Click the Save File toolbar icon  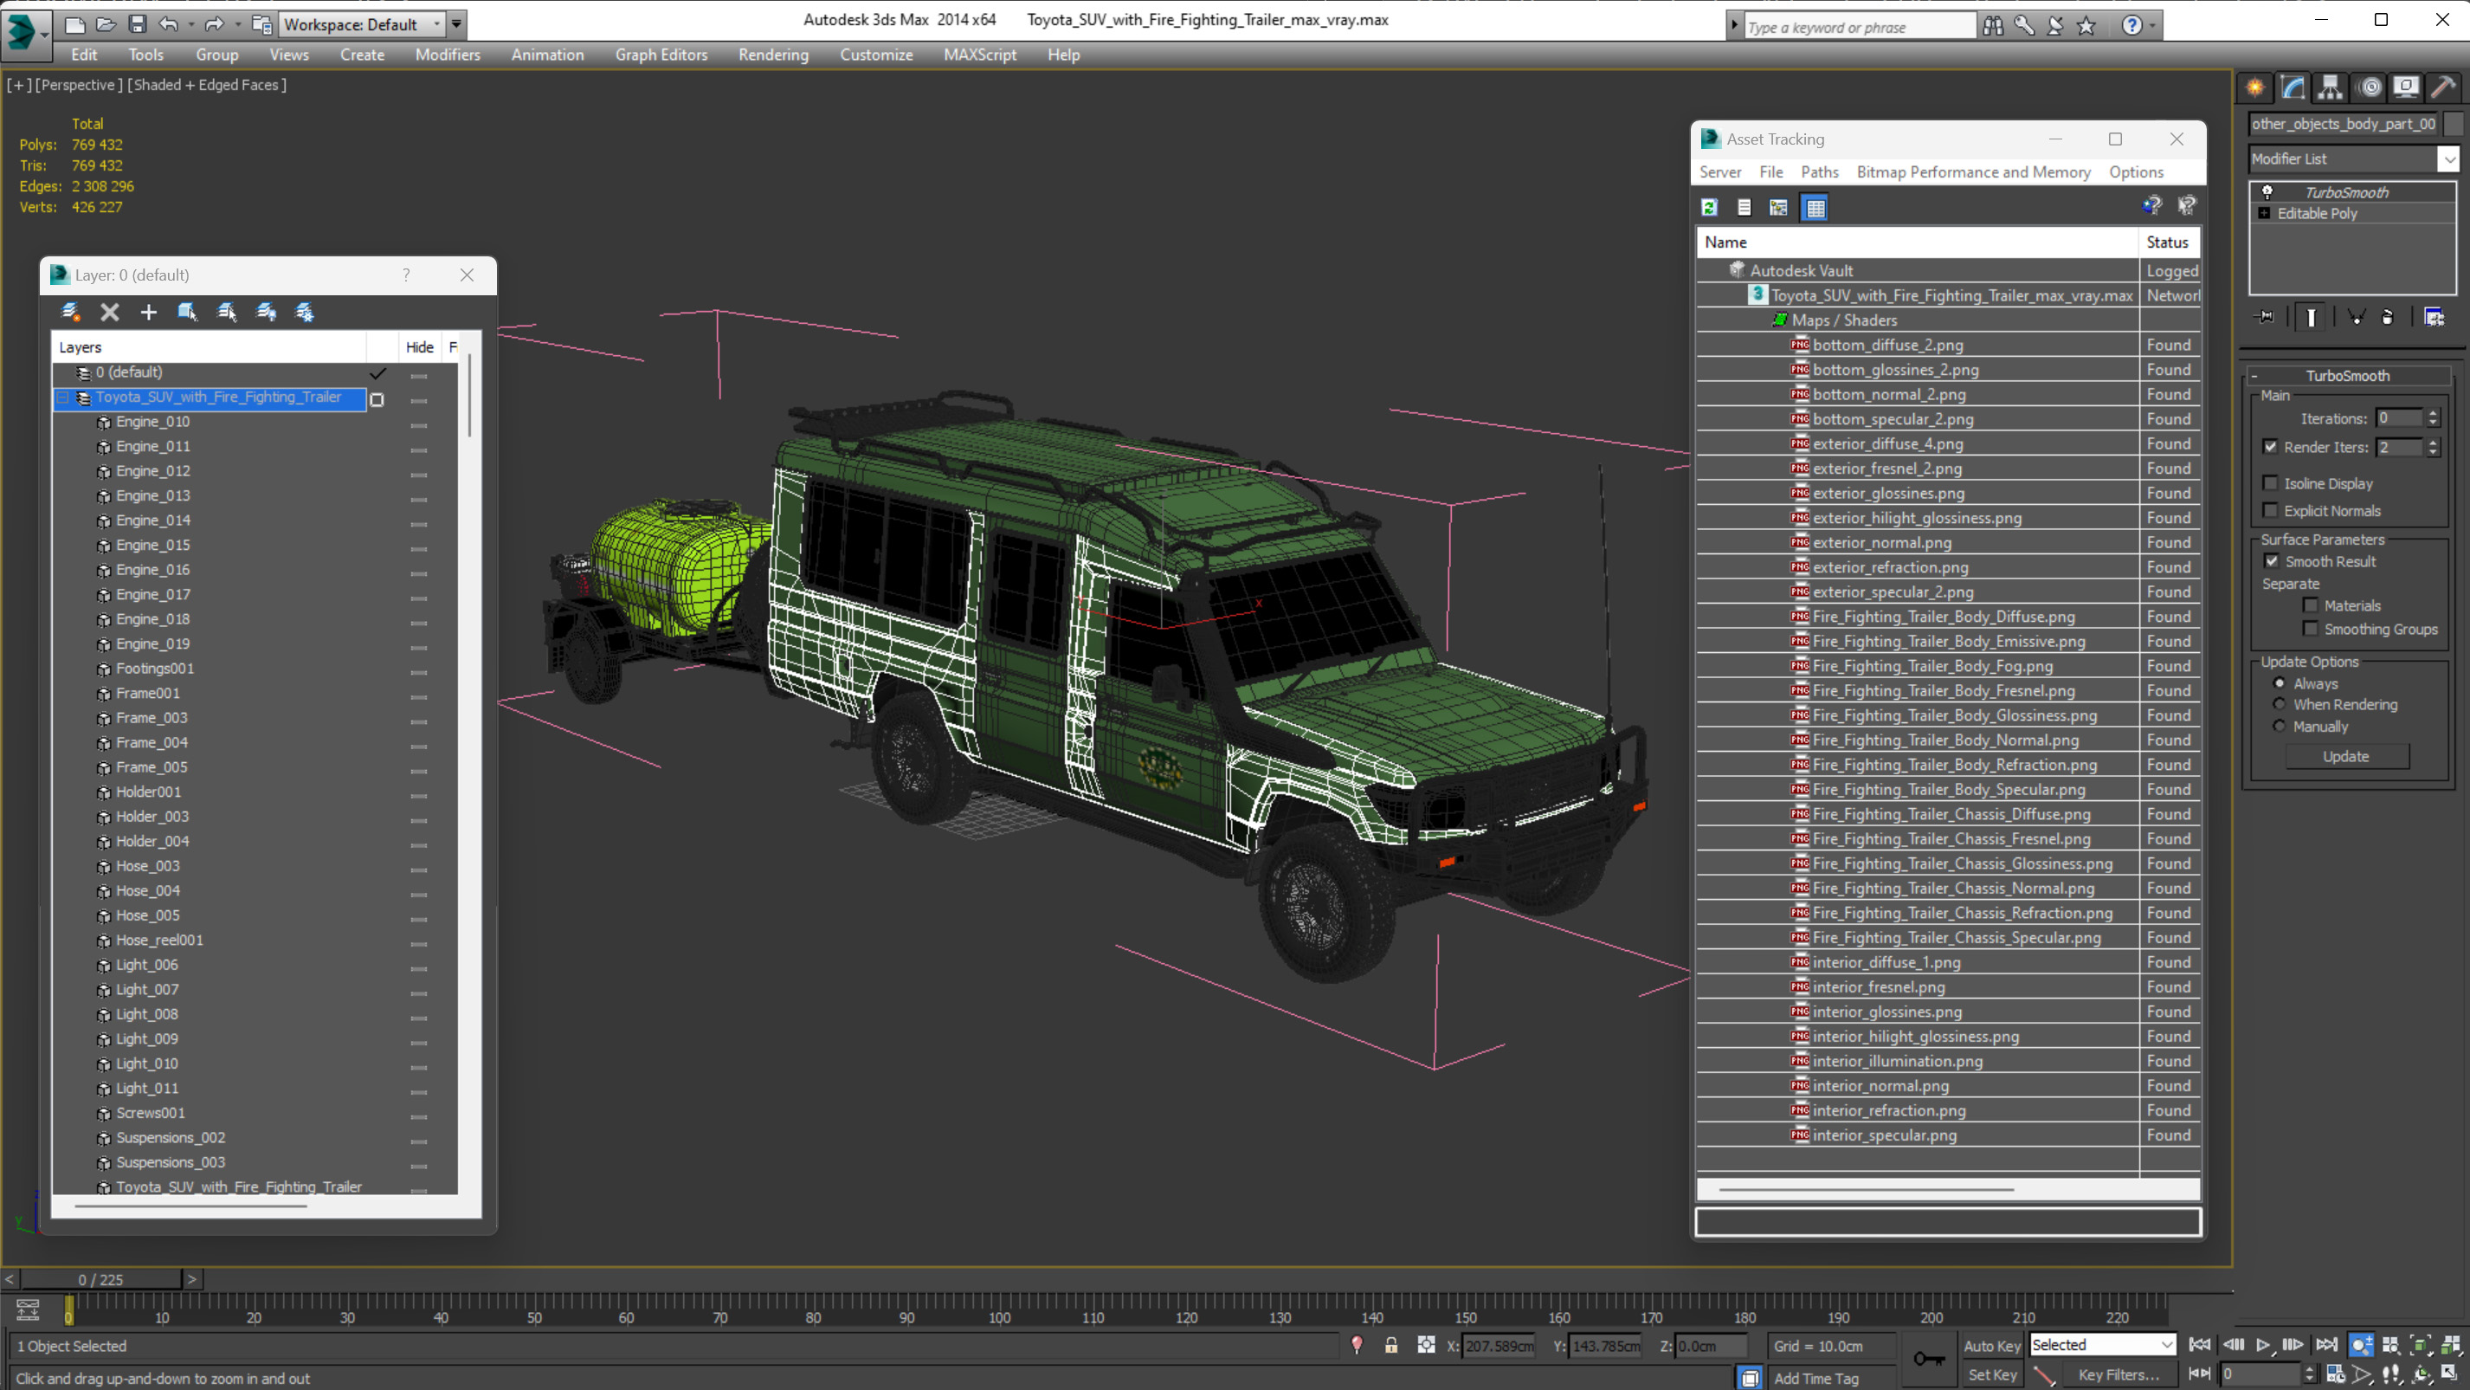pos(137,24)
